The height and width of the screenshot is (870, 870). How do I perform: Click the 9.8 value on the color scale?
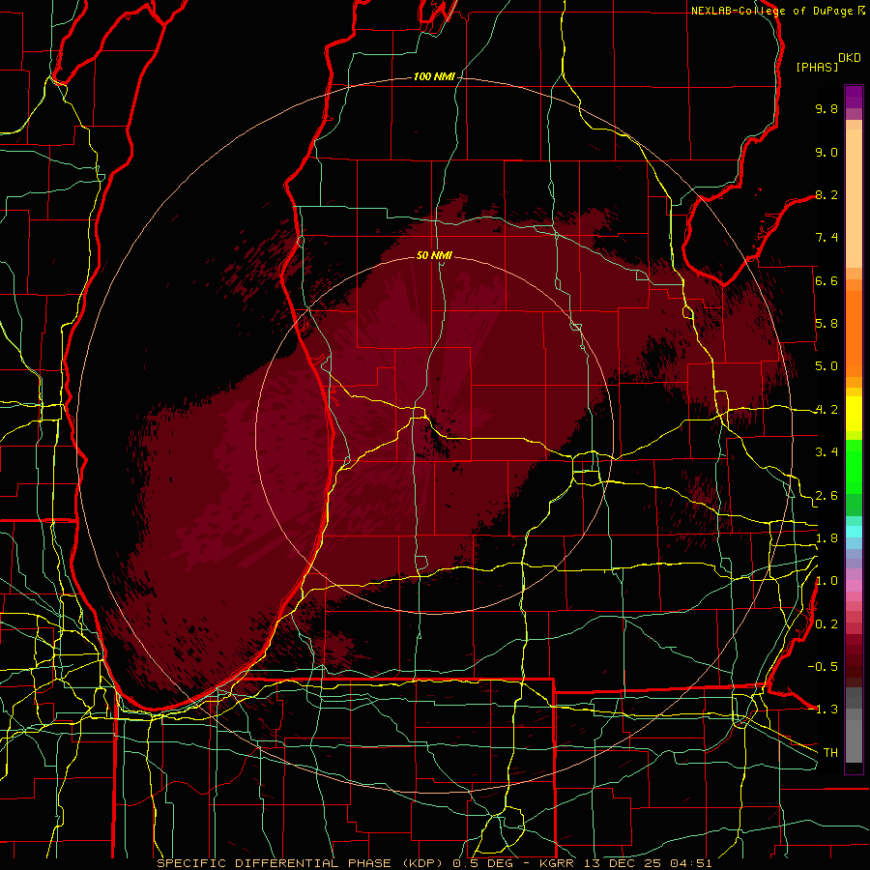pyautogui.click(x=826, y=108)
